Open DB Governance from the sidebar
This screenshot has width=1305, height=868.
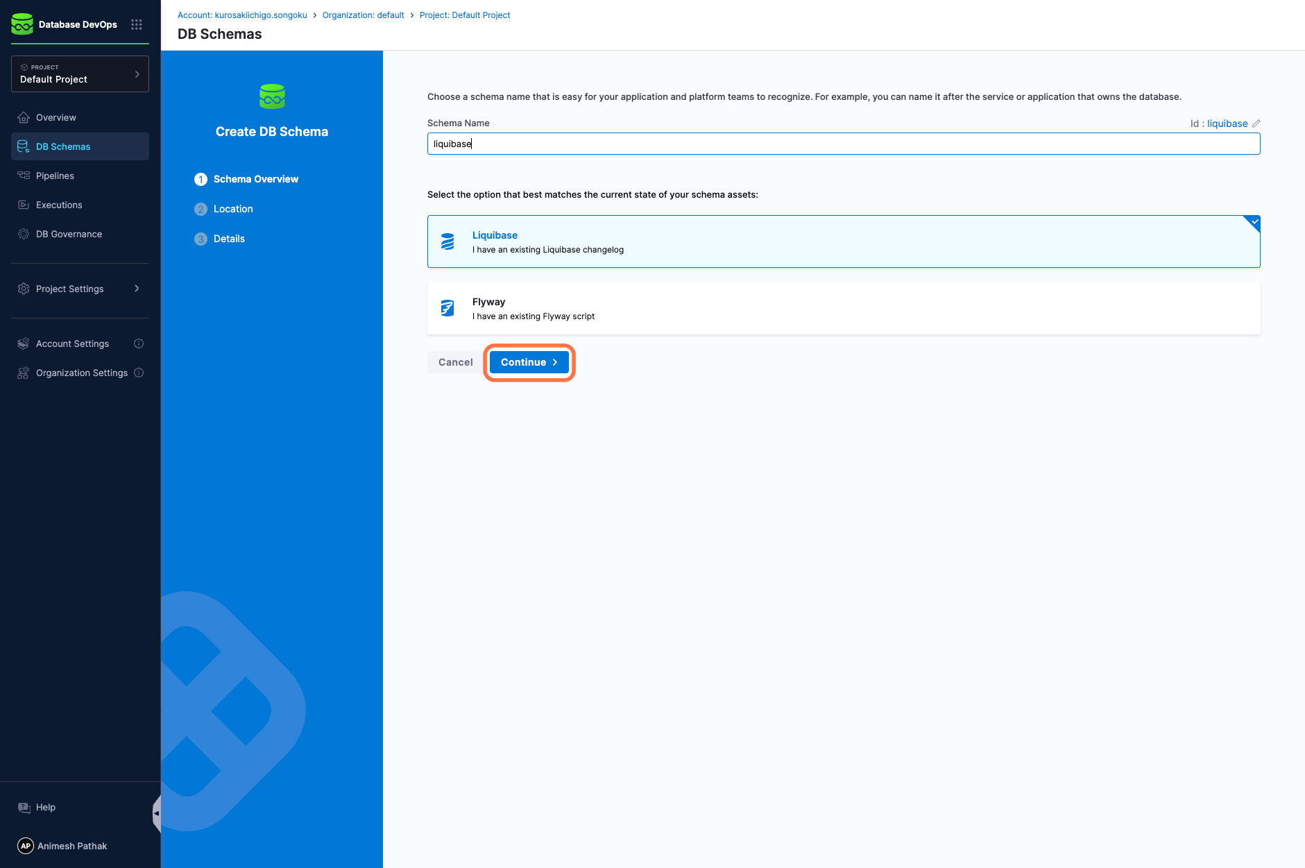[80, 234]
